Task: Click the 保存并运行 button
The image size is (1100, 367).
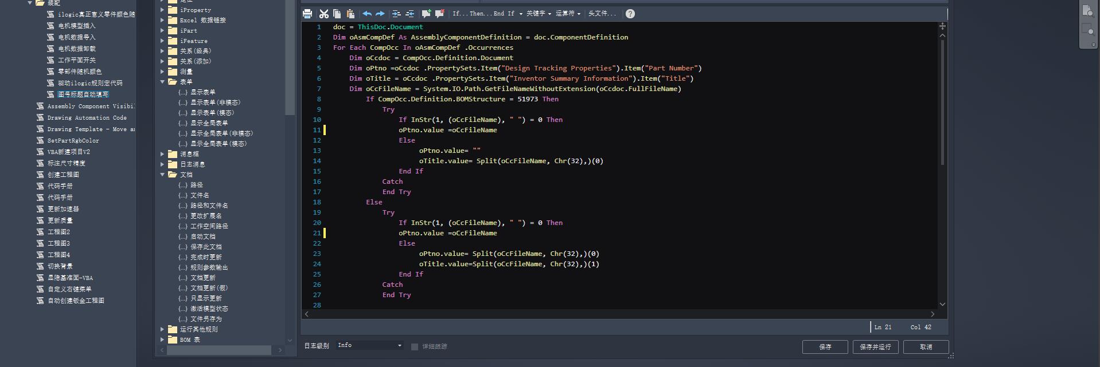Action: (x=876, y=347)
